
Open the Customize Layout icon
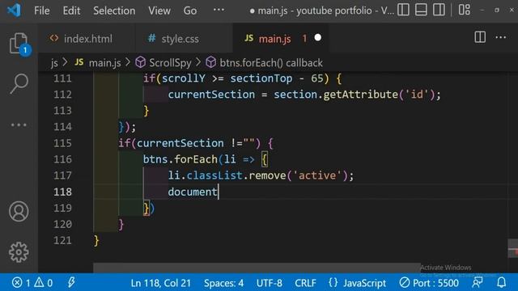click(464, 10)
